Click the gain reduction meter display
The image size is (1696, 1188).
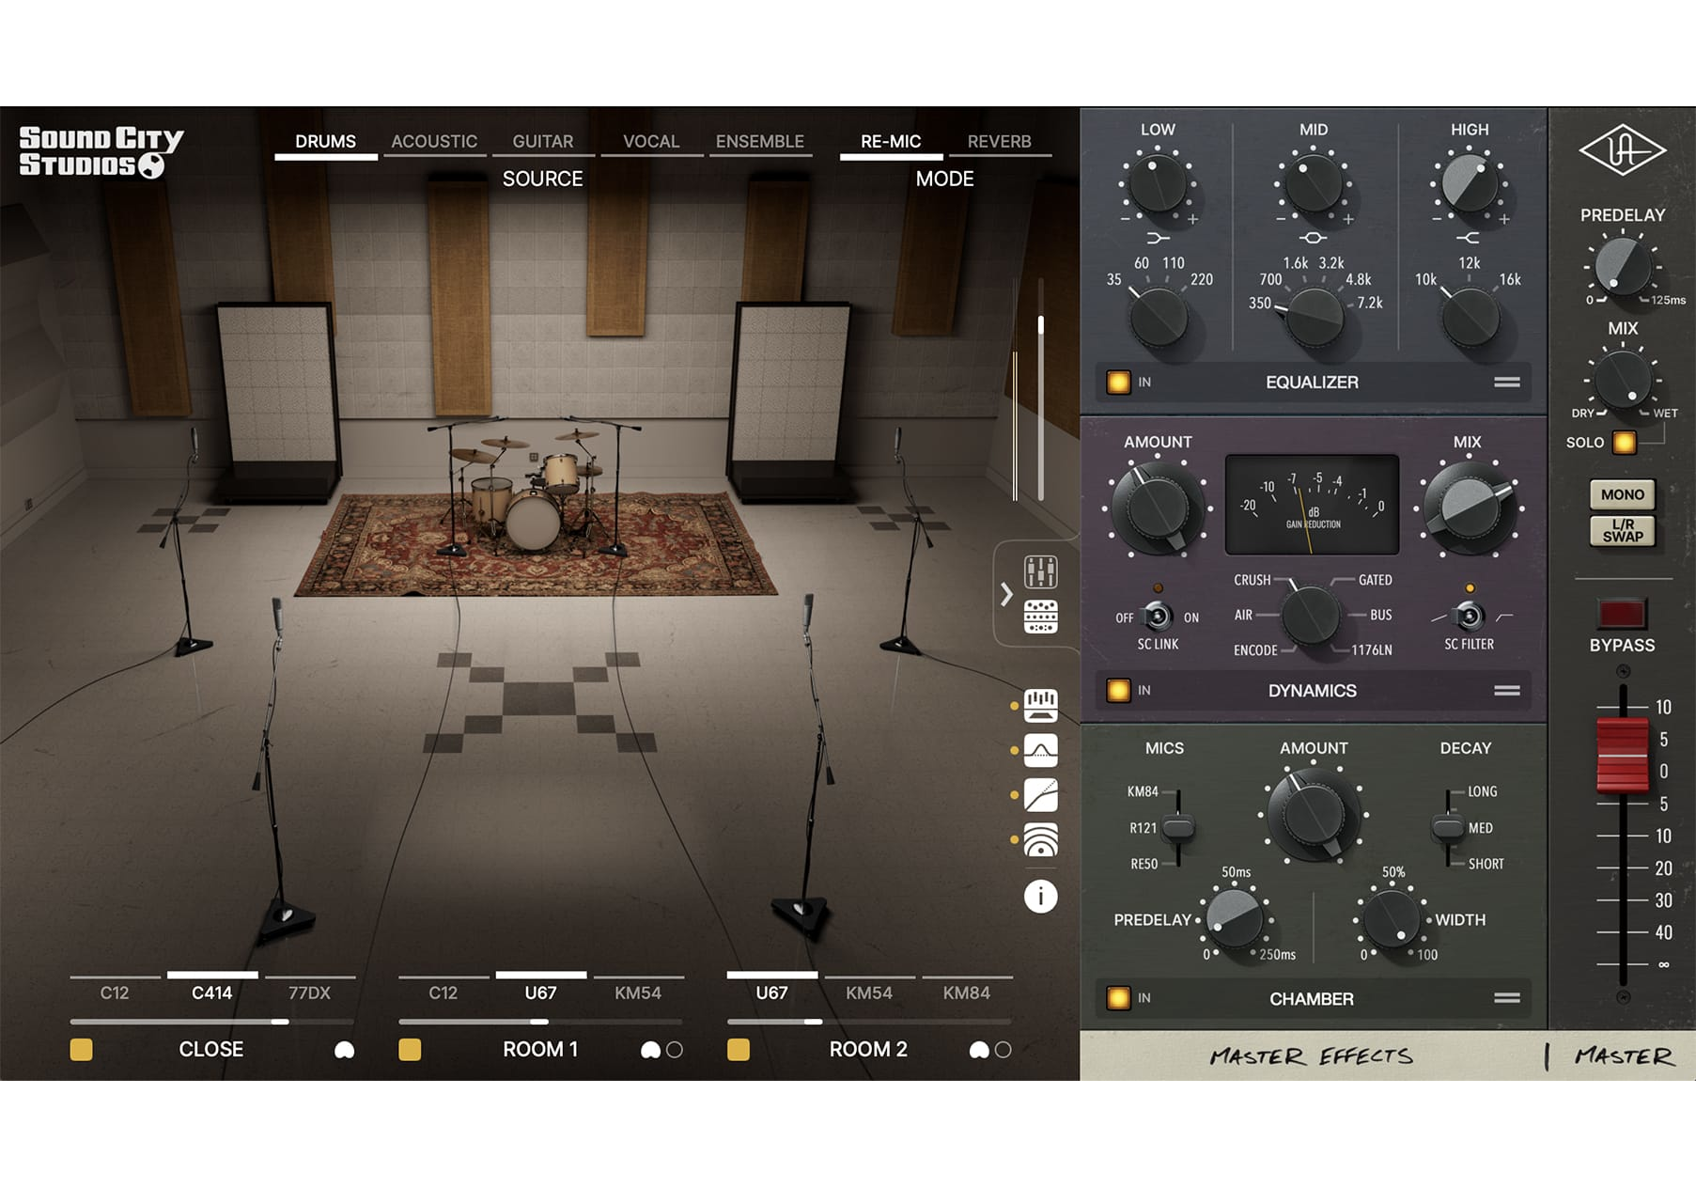click(1312, 505)
